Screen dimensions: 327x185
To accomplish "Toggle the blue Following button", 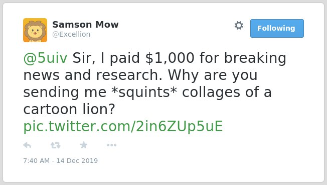I will point(277,29).
